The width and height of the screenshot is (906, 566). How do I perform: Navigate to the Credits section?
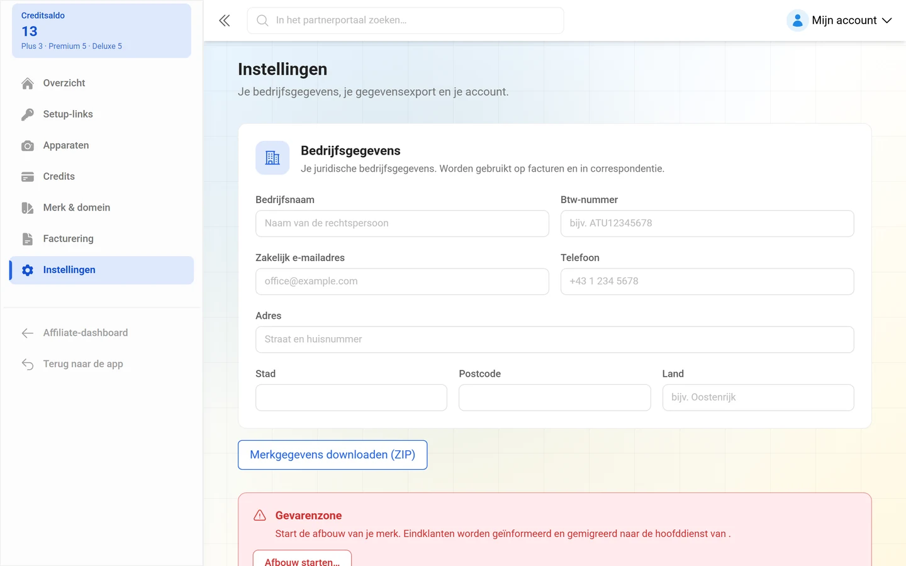coord(102,177)
